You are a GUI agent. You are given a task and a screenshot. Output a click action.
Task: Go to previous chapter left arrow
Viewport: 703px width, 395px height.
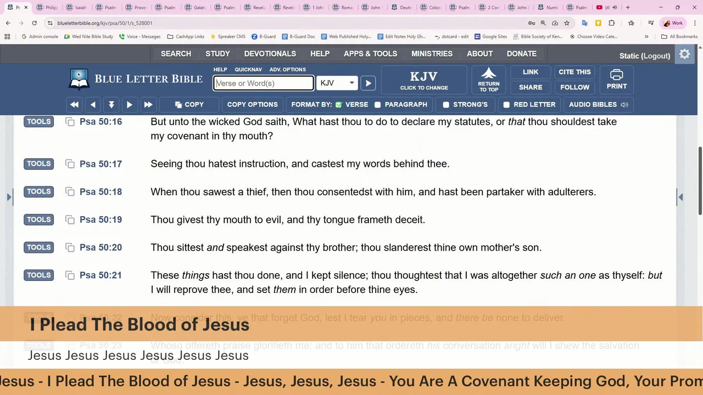93,105
